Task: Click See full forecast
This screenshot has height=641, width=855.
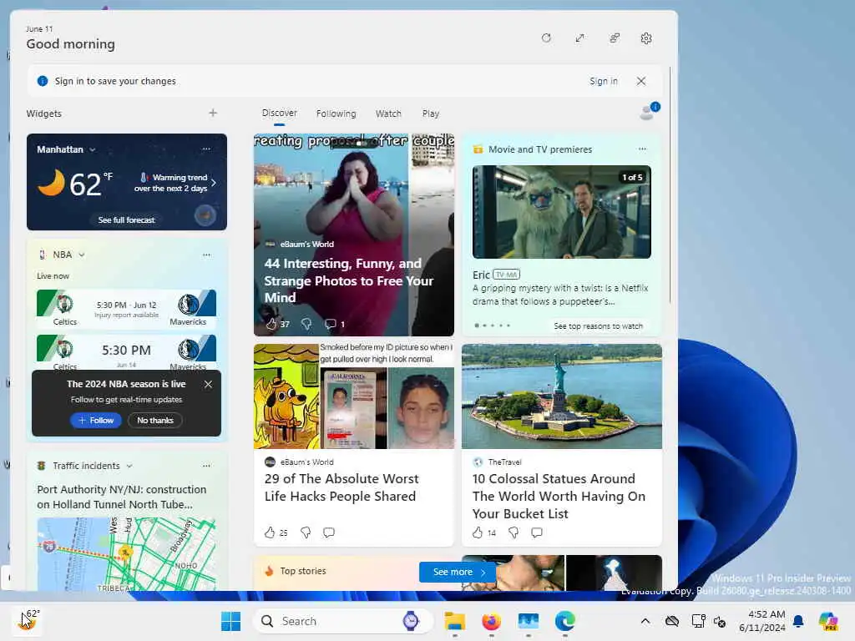Action: coord(127,220)
